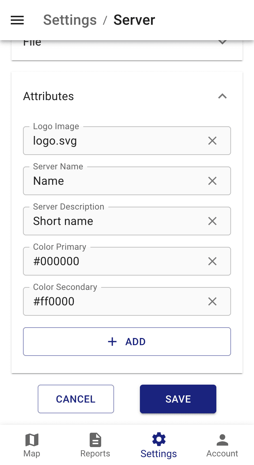The image size is (254, 465).
Task: Open the Reports document icon
Action: click(95, 439)
